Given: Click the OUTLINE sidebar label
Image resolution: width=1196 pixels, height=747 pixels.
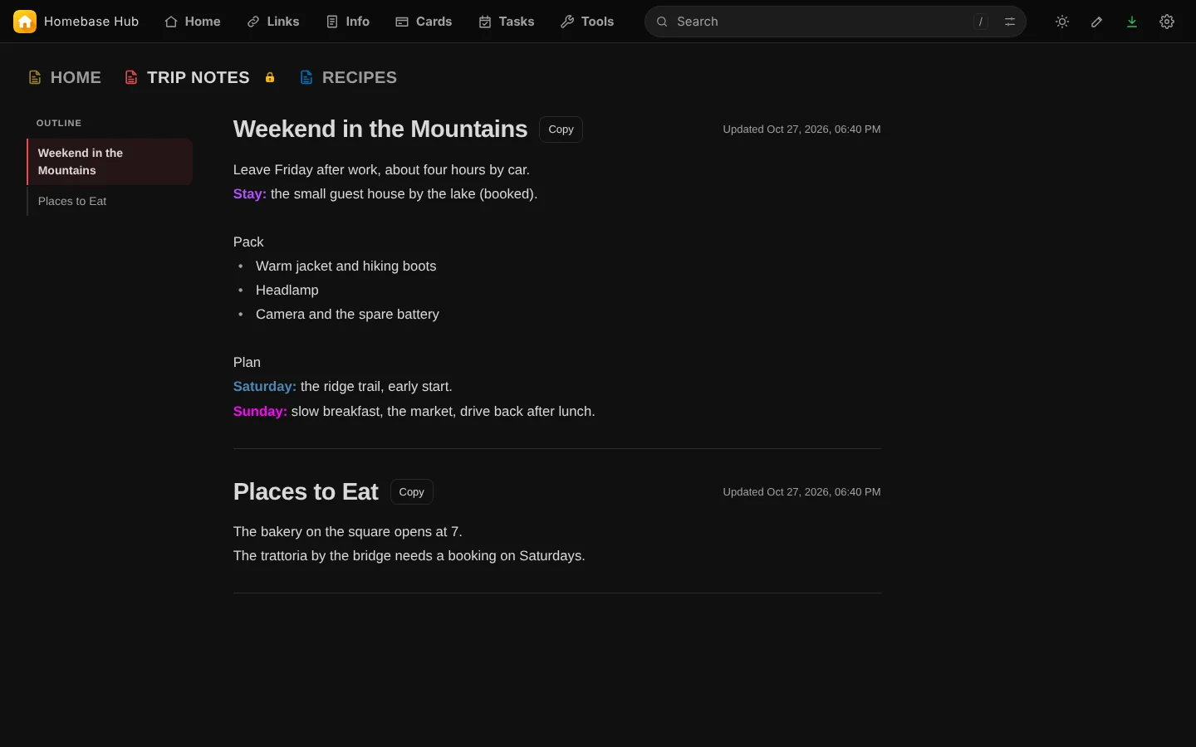Looking at the screenshot, I should coord(59,123).
